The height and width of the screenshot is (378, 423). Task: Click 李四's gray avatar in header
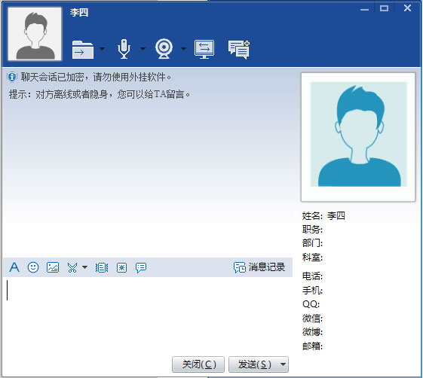[x=35, y=34]
